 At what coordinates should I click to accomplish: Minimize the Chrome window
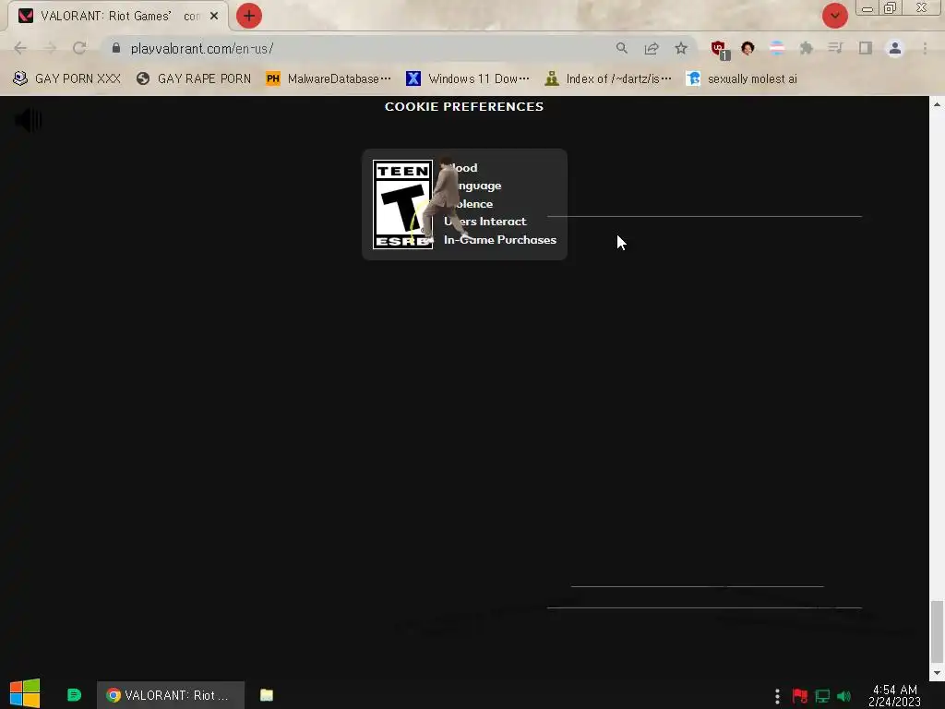pyautogui.click(x=867, y=8)
